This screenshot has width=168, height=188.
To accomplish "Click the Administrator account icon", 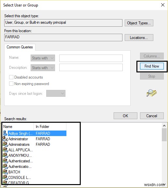I will pos(5,139).
